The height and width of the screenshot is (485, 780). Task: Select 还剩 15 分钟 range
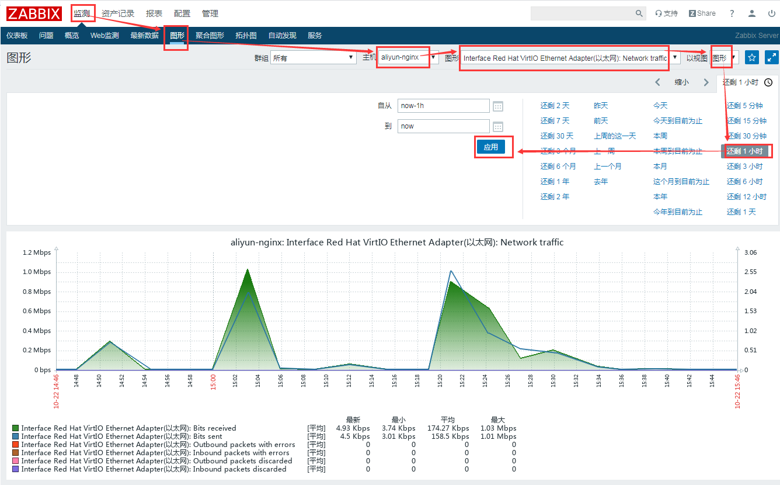pyautogui.click(x=746, y=121)
